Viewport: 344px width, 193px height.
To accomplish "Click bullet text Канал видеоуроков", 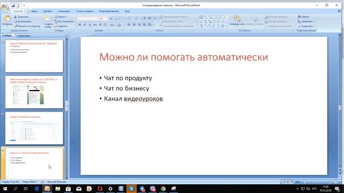I will click(133, 99).
